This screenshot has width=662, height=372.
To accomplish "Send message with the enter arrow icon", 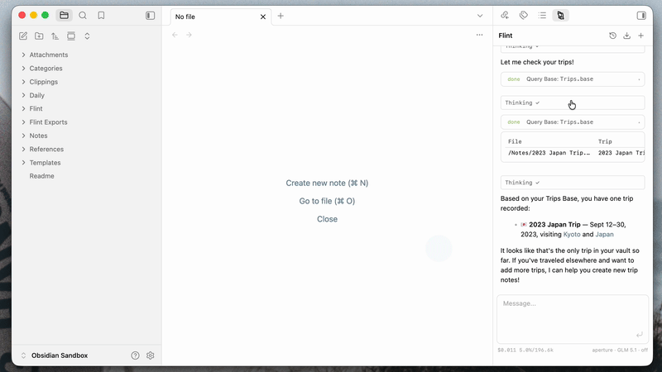I will [639, 335].
